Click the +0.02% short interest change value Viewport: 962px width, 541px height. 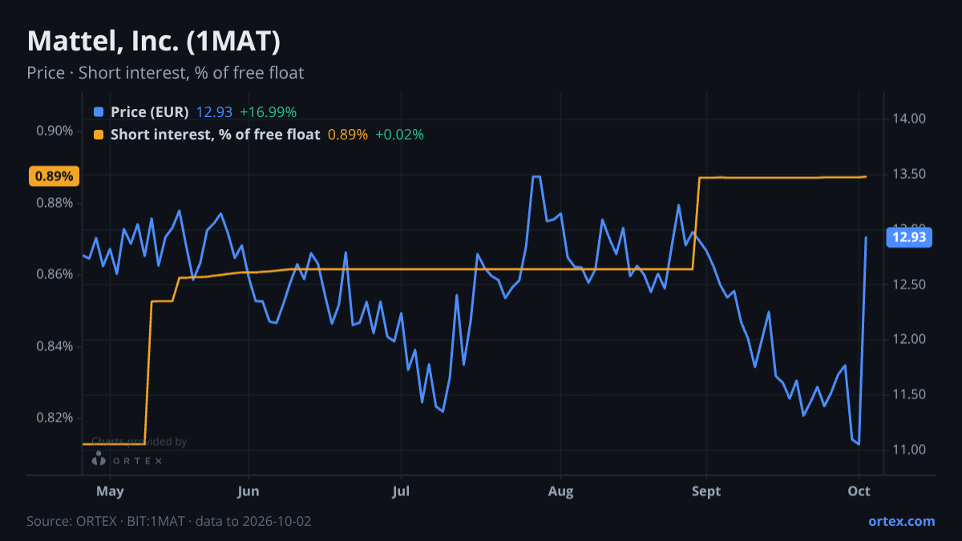pos(399,135)
